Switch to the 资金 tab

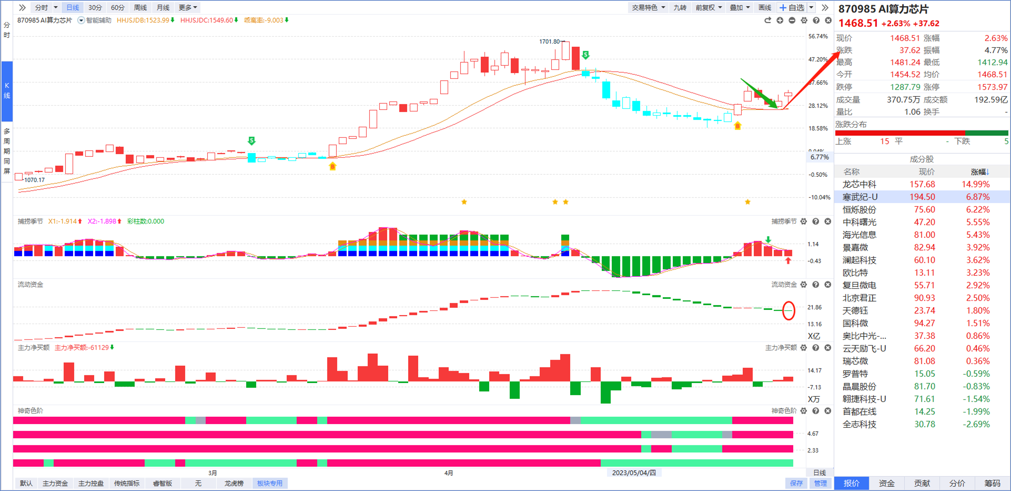[x=886, y=483]
